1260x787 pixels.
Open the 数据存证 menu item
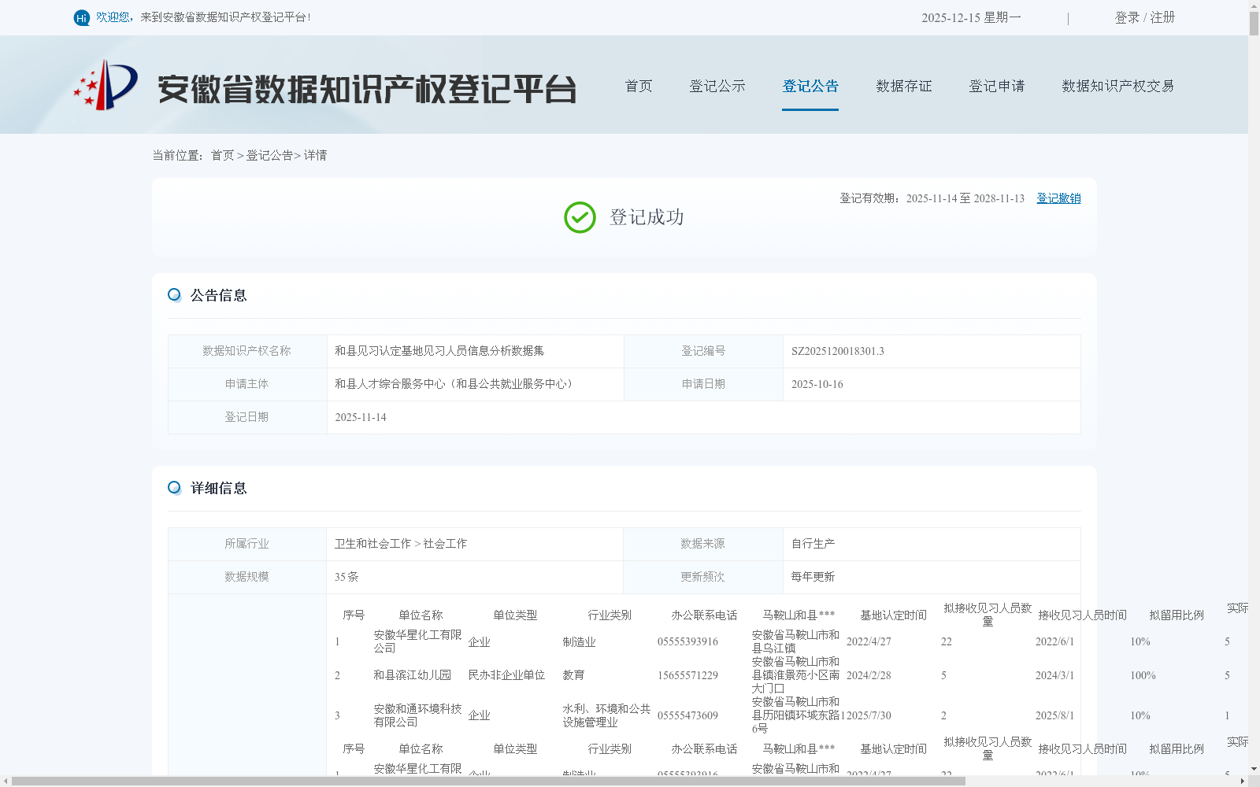[x=903, y=87]
